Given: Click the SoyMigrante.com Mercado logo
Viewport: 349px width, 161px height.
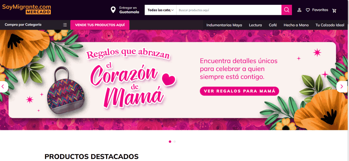Looking at the screenshot, I should click(27, 9).
